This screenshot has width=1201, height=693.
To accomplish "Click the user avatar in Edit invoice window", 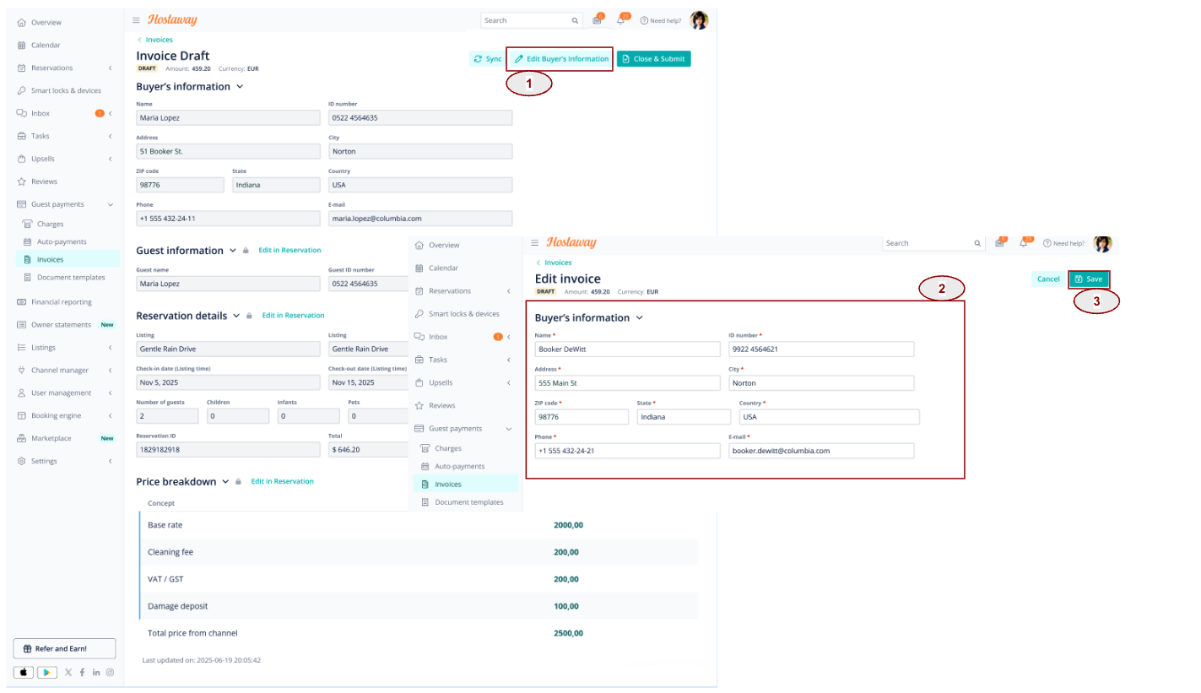I will (1102, 244).
